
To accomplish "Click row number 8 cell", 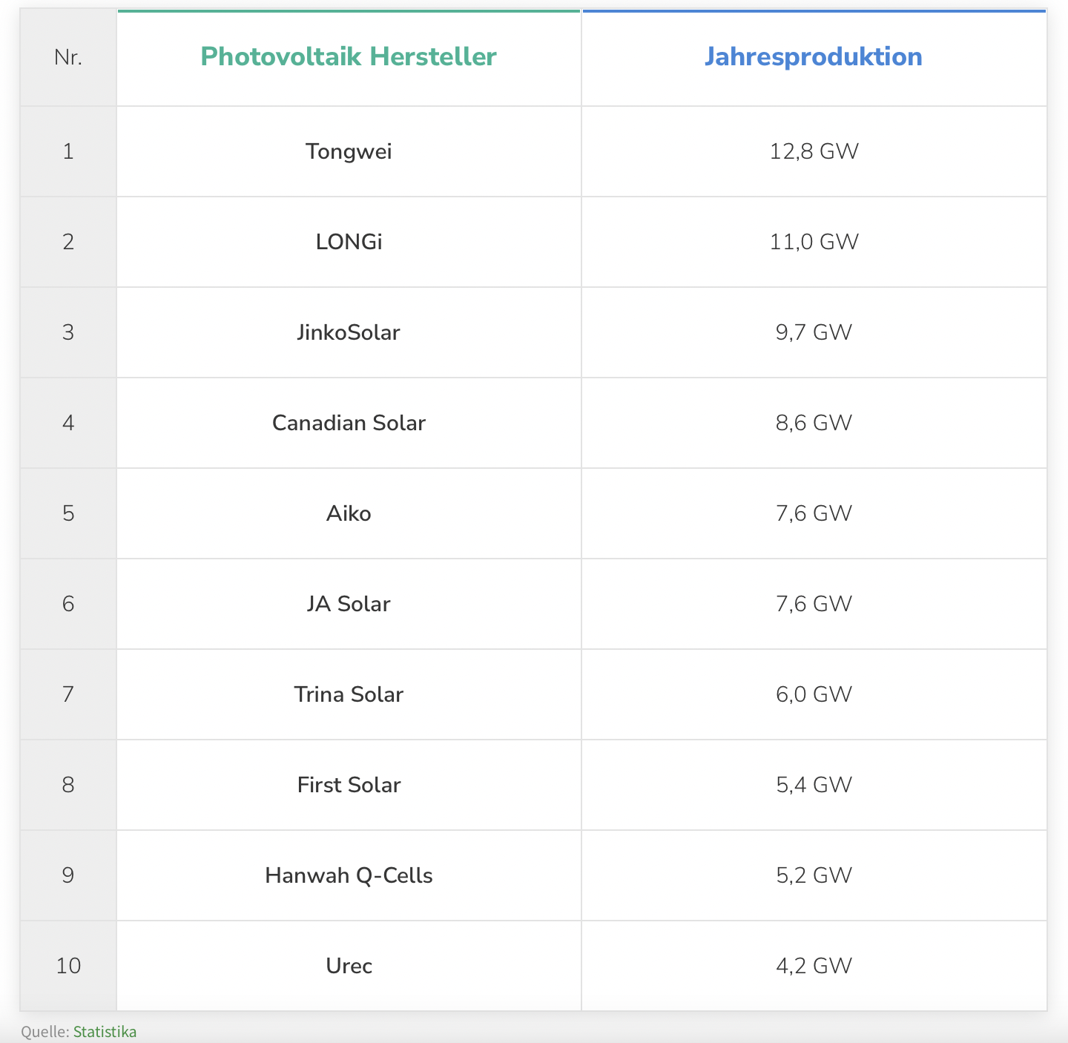I will pyautogui.click(x=68, y=785).
